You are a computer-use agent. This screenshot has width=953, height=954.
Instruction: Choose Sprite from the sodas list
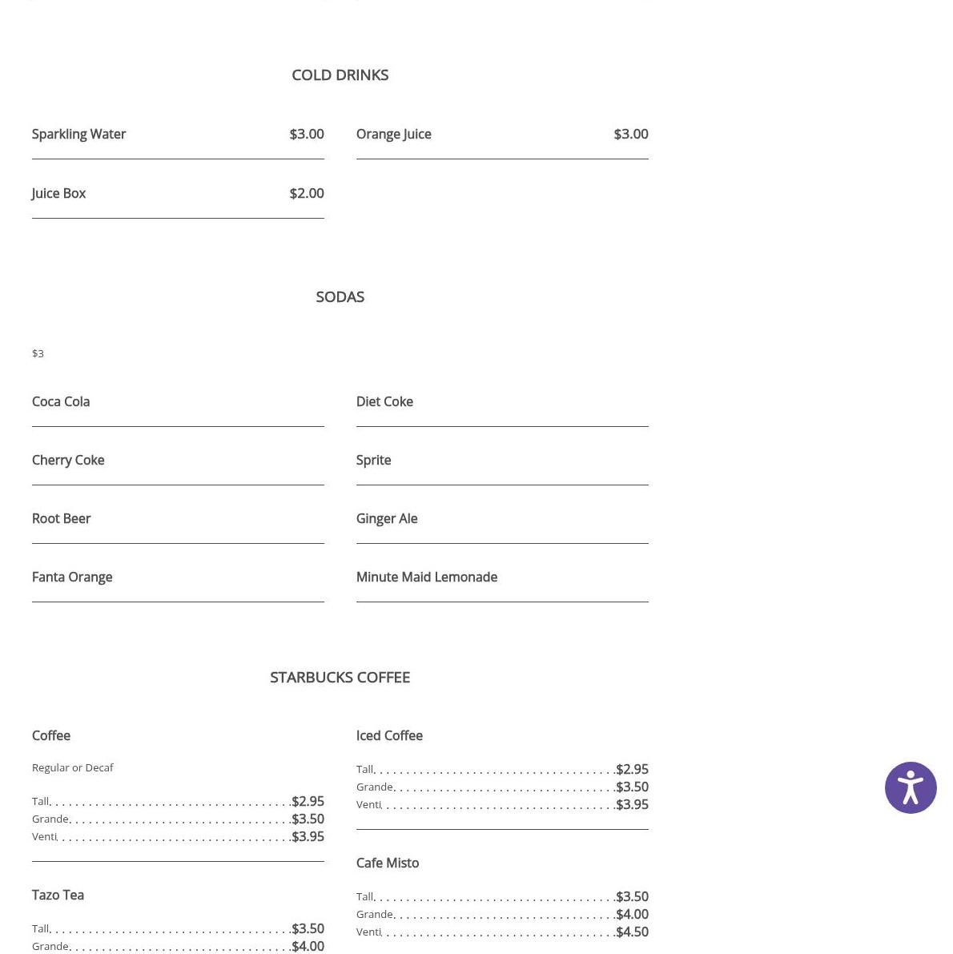pyautogui.click(x=373, y=460)
